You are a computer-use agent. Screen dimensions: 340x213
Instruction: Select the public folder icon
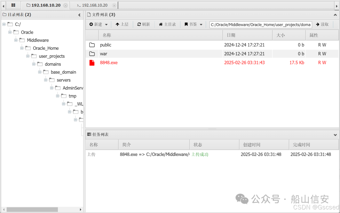[92, 45]
